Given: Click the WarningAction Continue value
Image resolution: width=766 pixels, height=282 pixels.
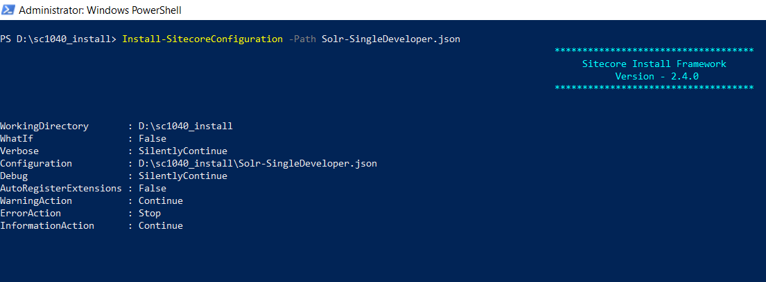Looking at the screenshot, I should [x=160, y=201].
